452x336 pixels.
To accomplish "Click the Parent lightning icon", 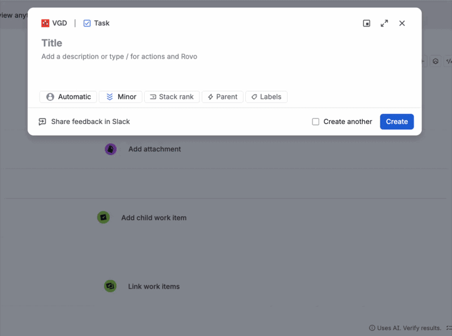I will point(210,97).
